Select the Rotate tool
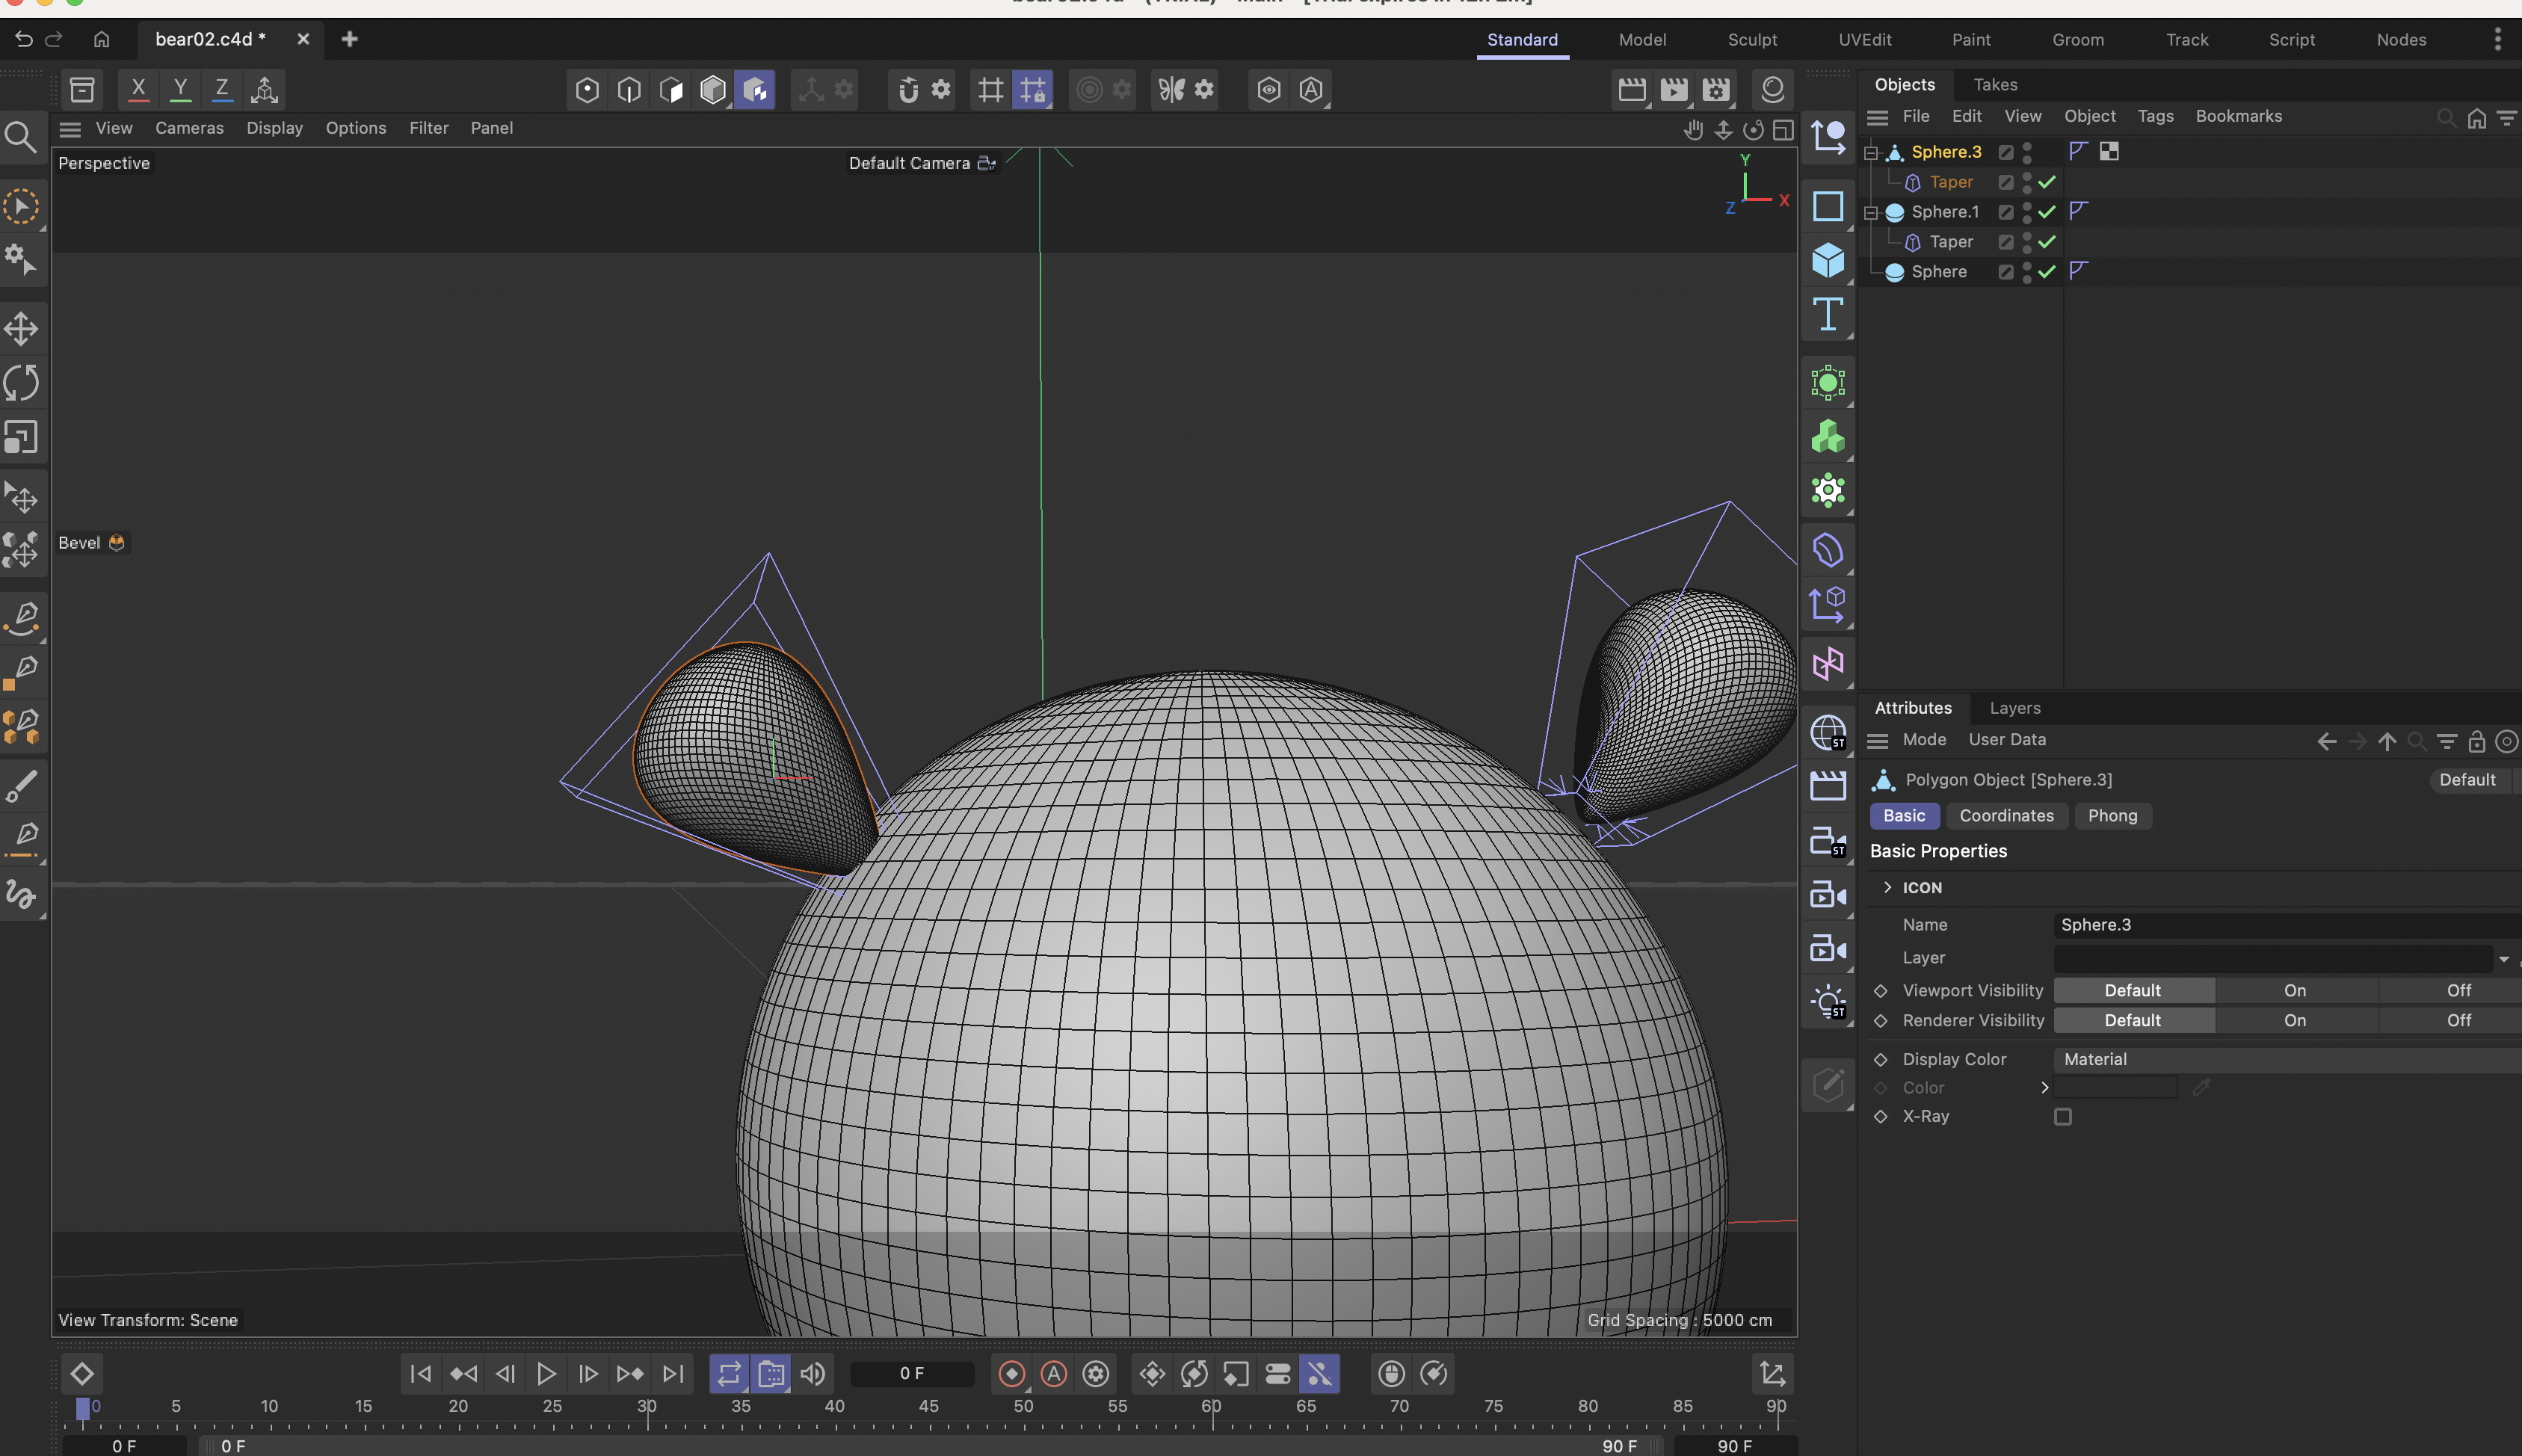This screenshot has height=1456, width=2522. (21, 383)
